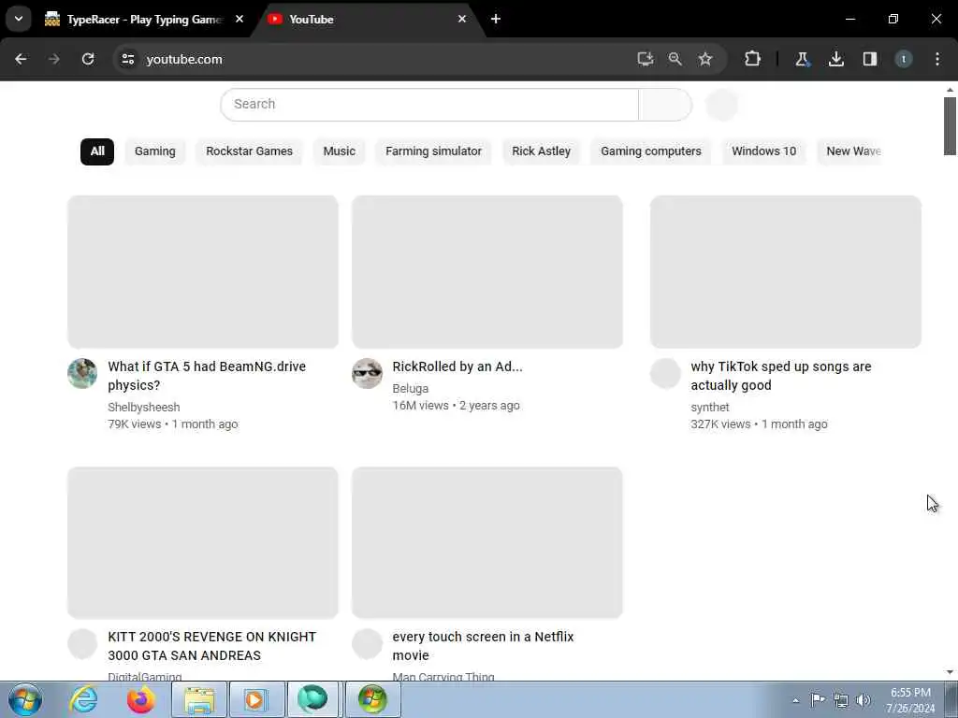This screenshot has width=958, height=718.
Task: Click the page vertical scrollbar thumb
Action: 950,126
